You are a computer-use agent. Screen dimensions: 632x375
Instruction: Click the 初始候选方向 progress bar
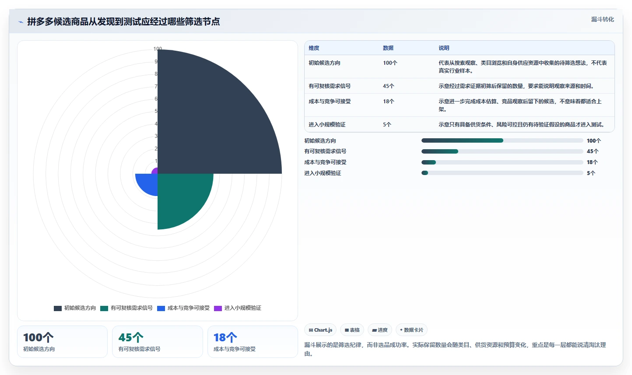pos(502,140)
